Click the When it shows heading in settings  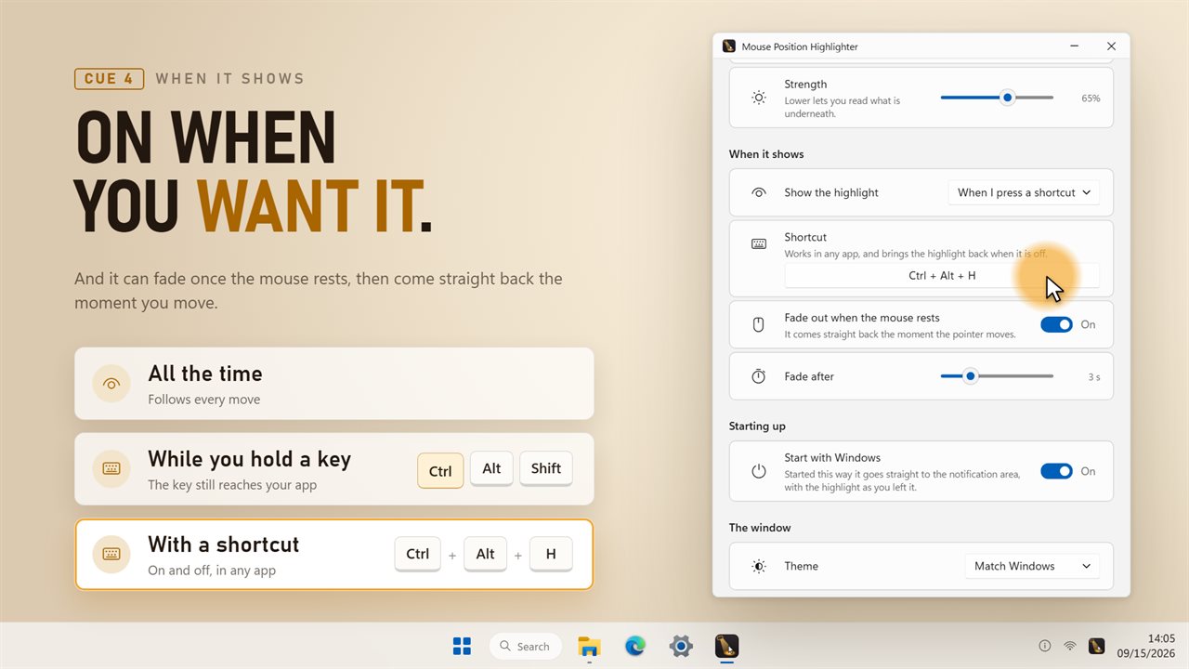766,153
